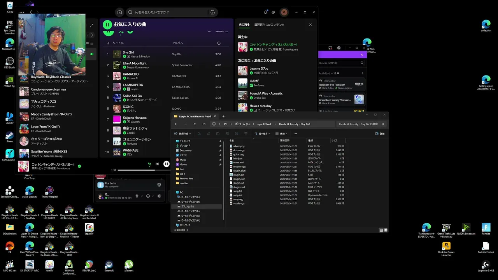Close the Spotify queue panel
The height and width of the screenshot is (280, 498).
pyautogui.click(x=310, y=24)
